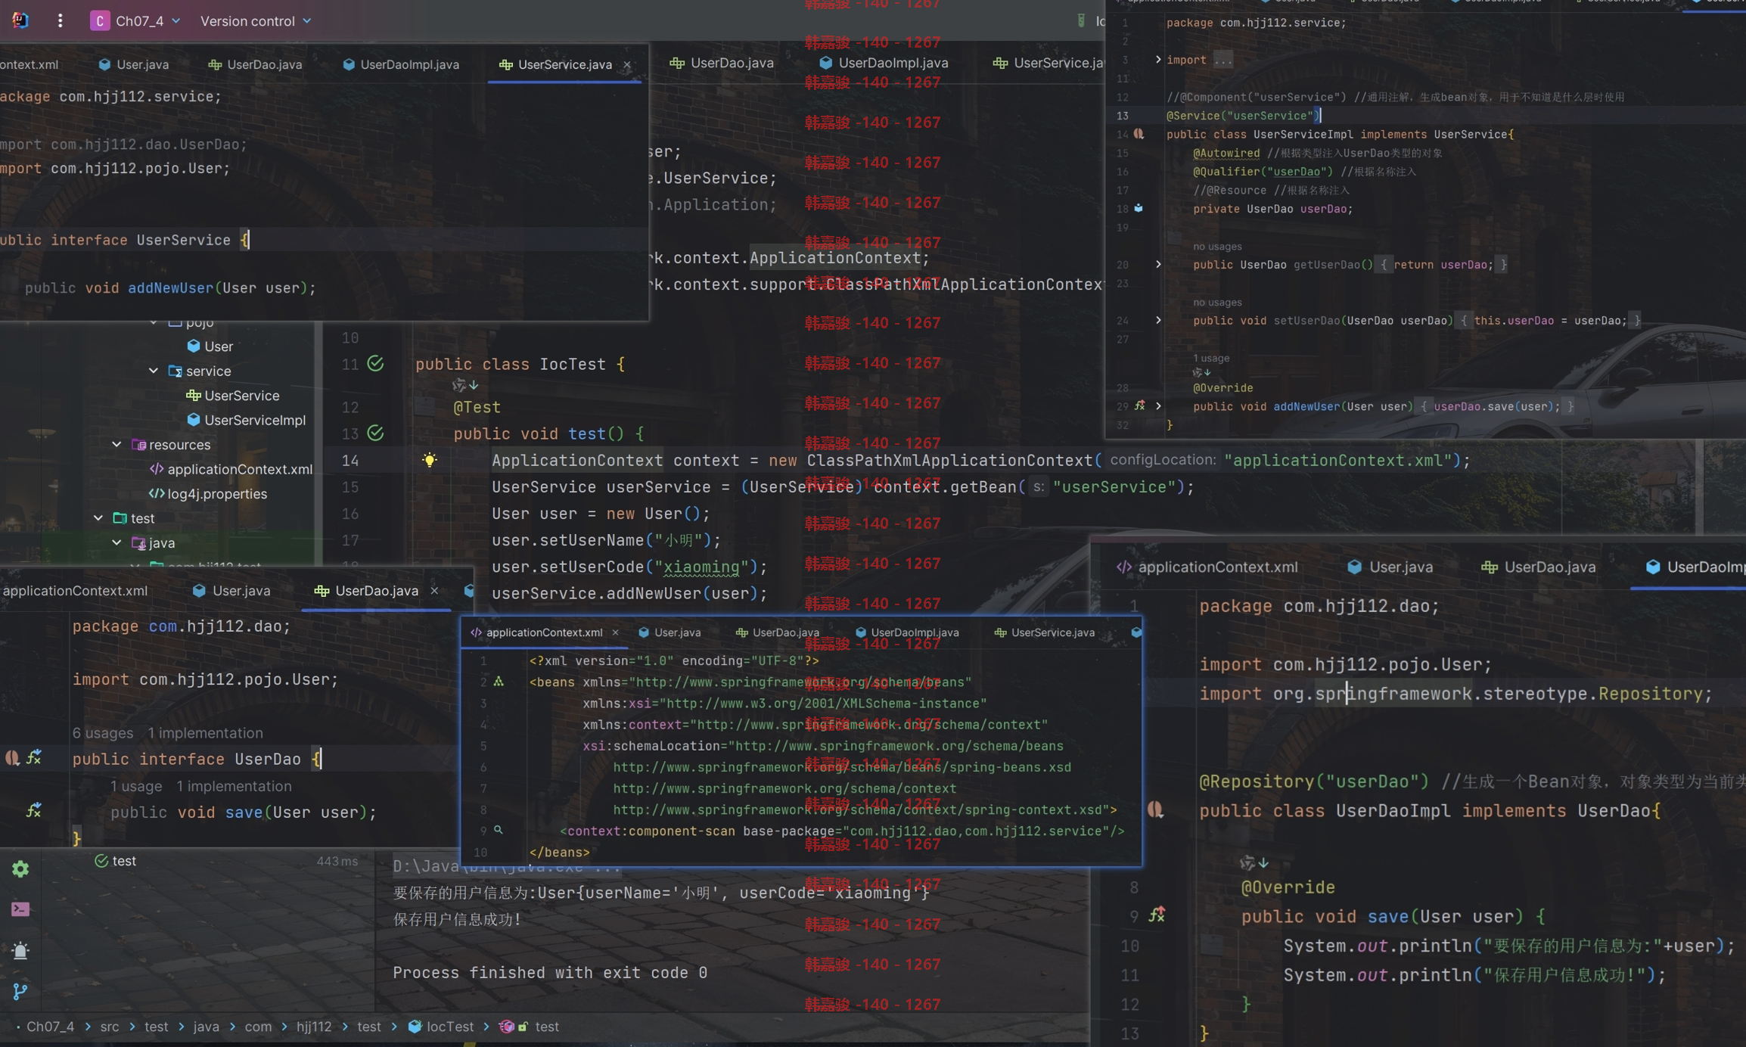The image size is (1746, 1047).
Task: Run test() via line 13 gutter icon
Action: (375, 433)
